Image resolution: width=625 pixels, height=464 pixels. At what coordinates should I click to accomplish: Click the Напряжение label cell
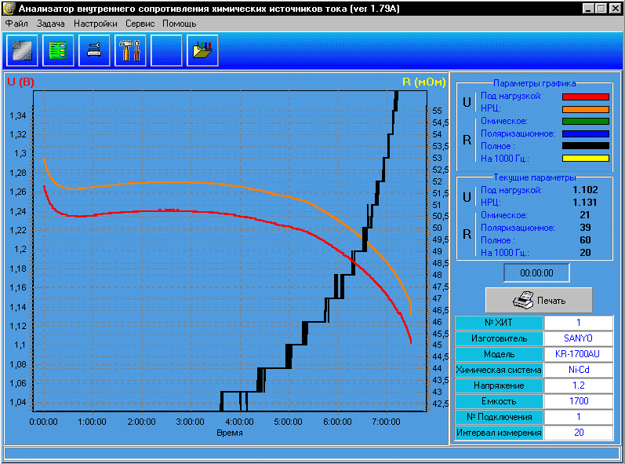pyautogui.click(x=499, y=385)
